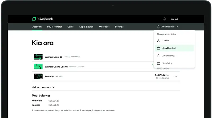Select Apply & open menu item
Image resolution: width=212 pixels, height=118 pixels.
[x=86, y=27]
